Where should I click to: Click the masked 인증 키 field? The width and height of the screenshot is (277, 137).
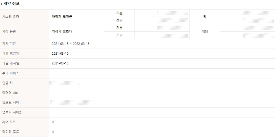(65, 83)
